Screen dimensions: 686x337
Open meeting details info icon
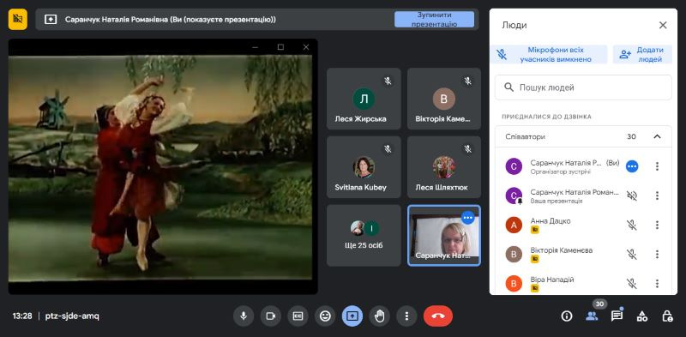[567, 316]
